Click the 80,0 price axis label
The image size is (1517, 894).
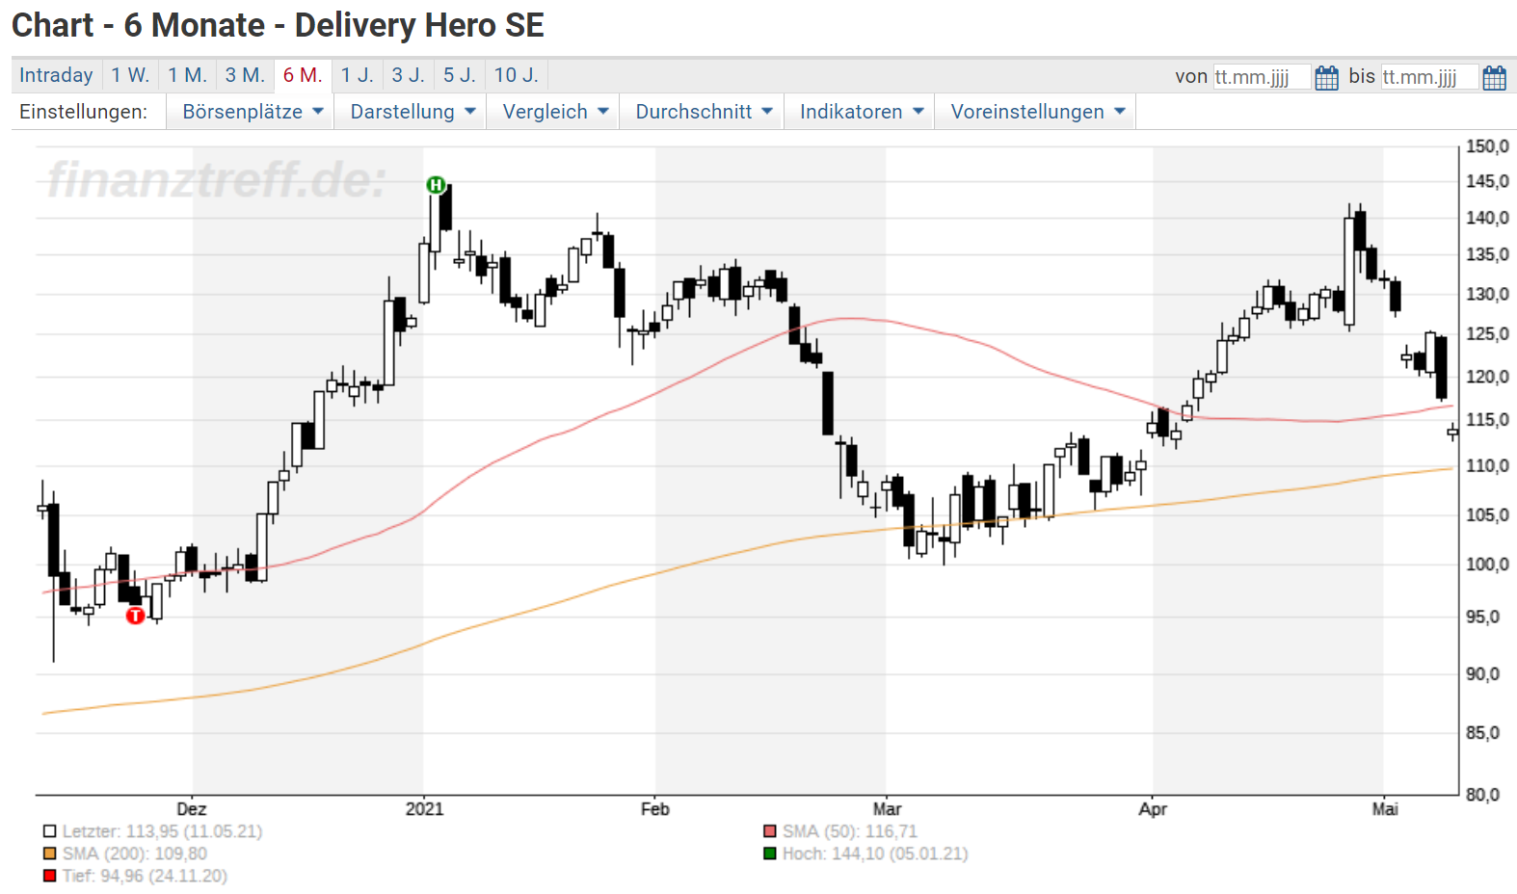(x=1483, y=795)
